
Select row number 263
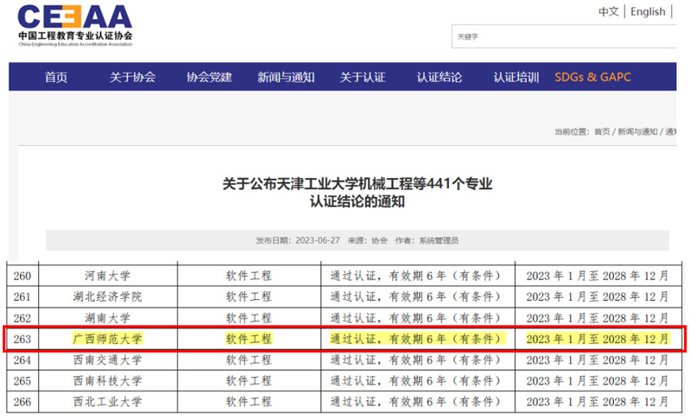[x=22, y=339]
